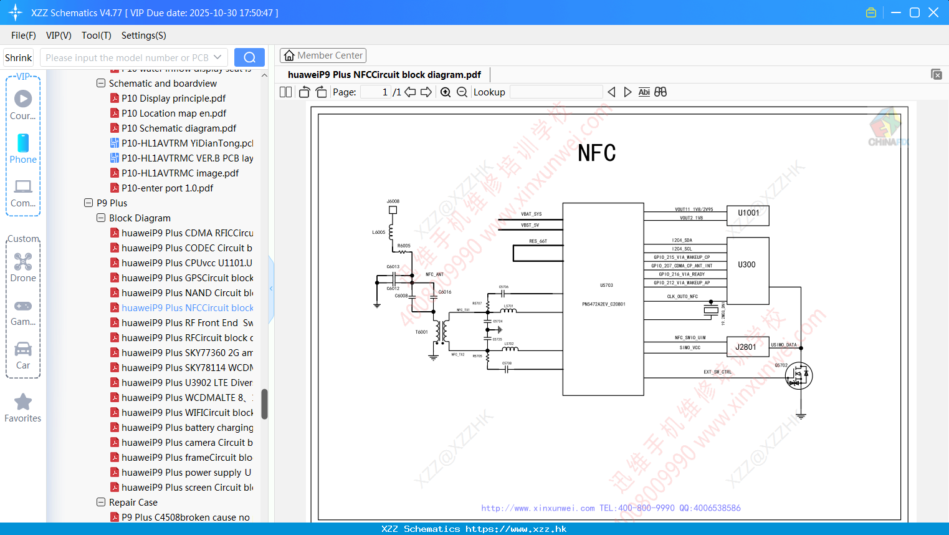Image resolution: width=949 pixels, height=535 pixels.
Task: Click tree scroll-up arrow
Action: (x=264, y=75)
